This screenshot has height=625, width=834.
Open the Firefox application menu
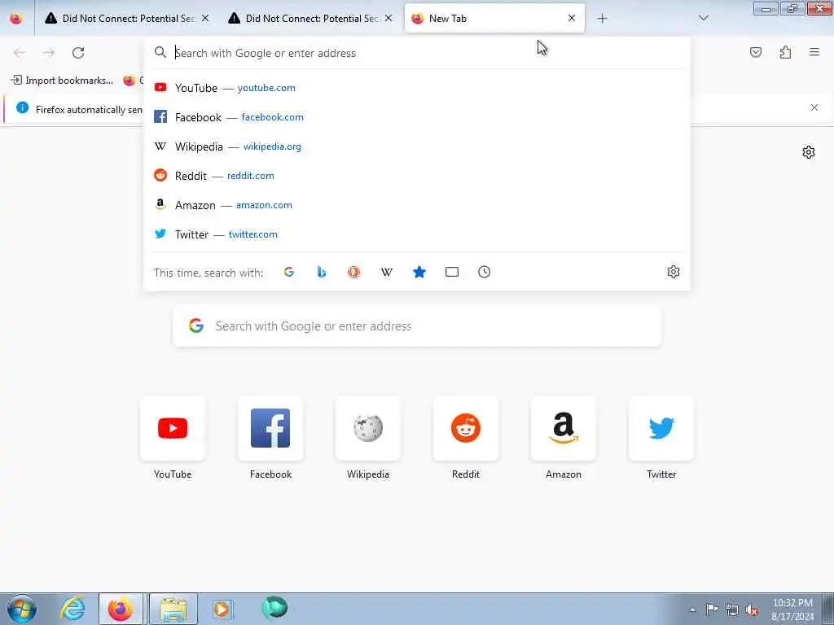(x=814, y=52)
